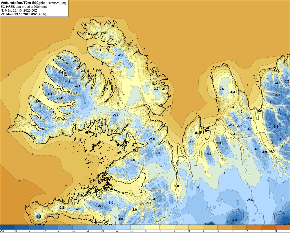290x233 pixels.
Task: Click the '-5' tick label under the color bar
Action: coord(73,231)
